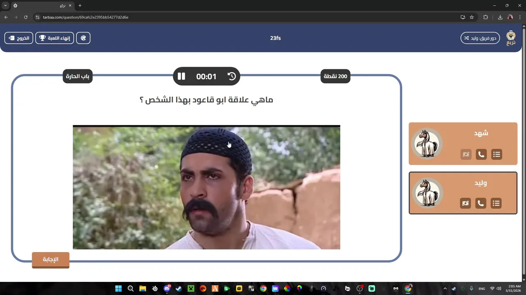
Task: Use the list lifeline for team وليد
Action: 496,203
